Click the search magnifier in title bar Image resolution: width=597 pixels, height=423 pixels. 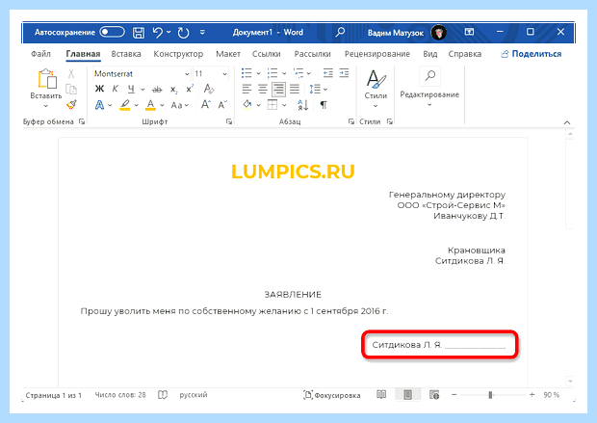coord(340,32)
